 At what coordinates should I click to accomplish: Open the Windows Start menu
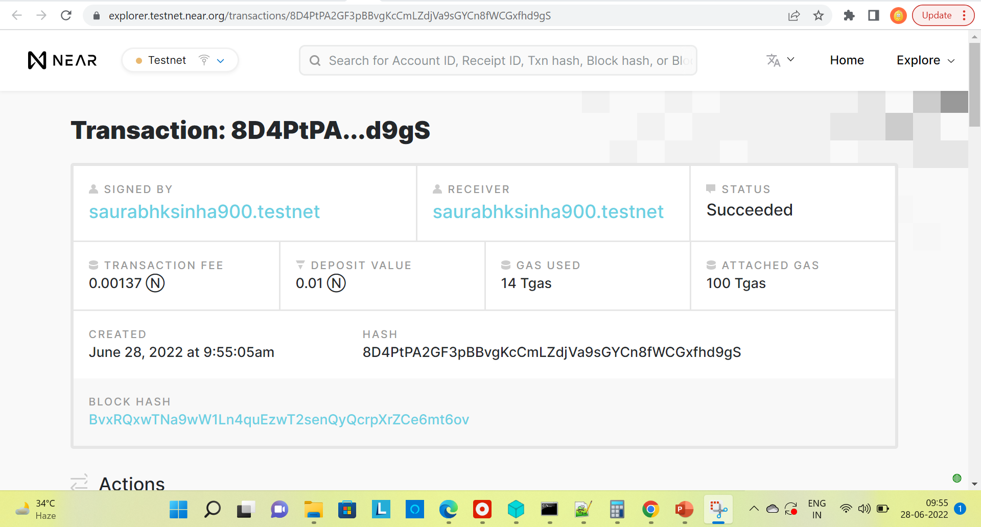[x=178, y=509]
